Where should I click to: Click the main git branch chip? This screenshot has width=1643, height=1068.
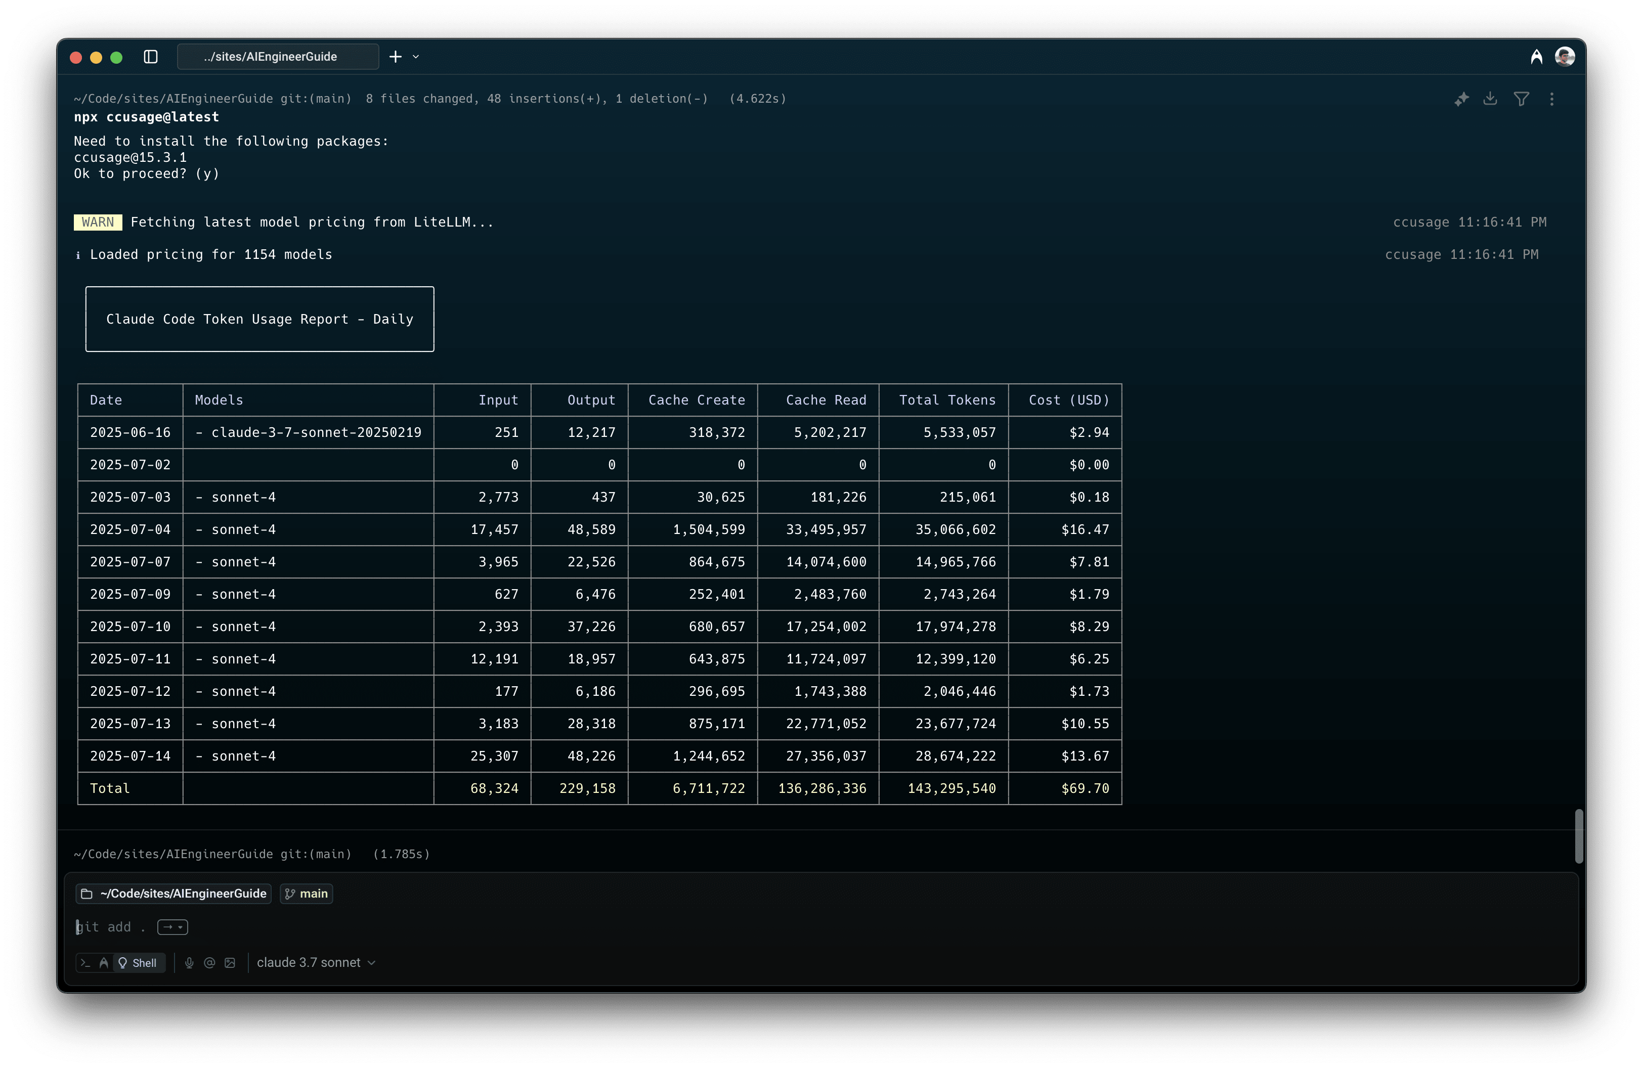pyautogui.click(x=307, y=894)
